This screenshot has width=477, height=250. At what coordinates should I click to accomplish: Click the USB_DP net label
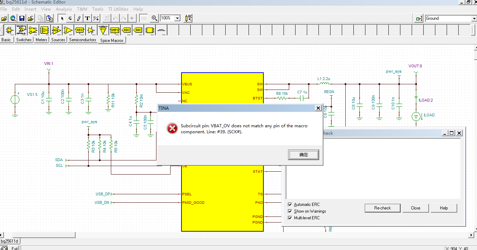(x=103, y=194)
